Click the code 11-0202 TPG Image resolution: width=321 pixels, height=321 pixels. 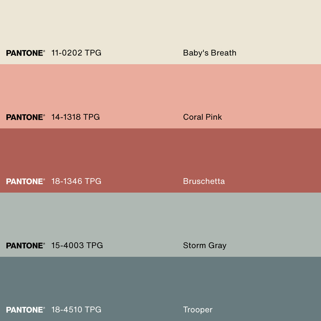click(x=76, y=53)
